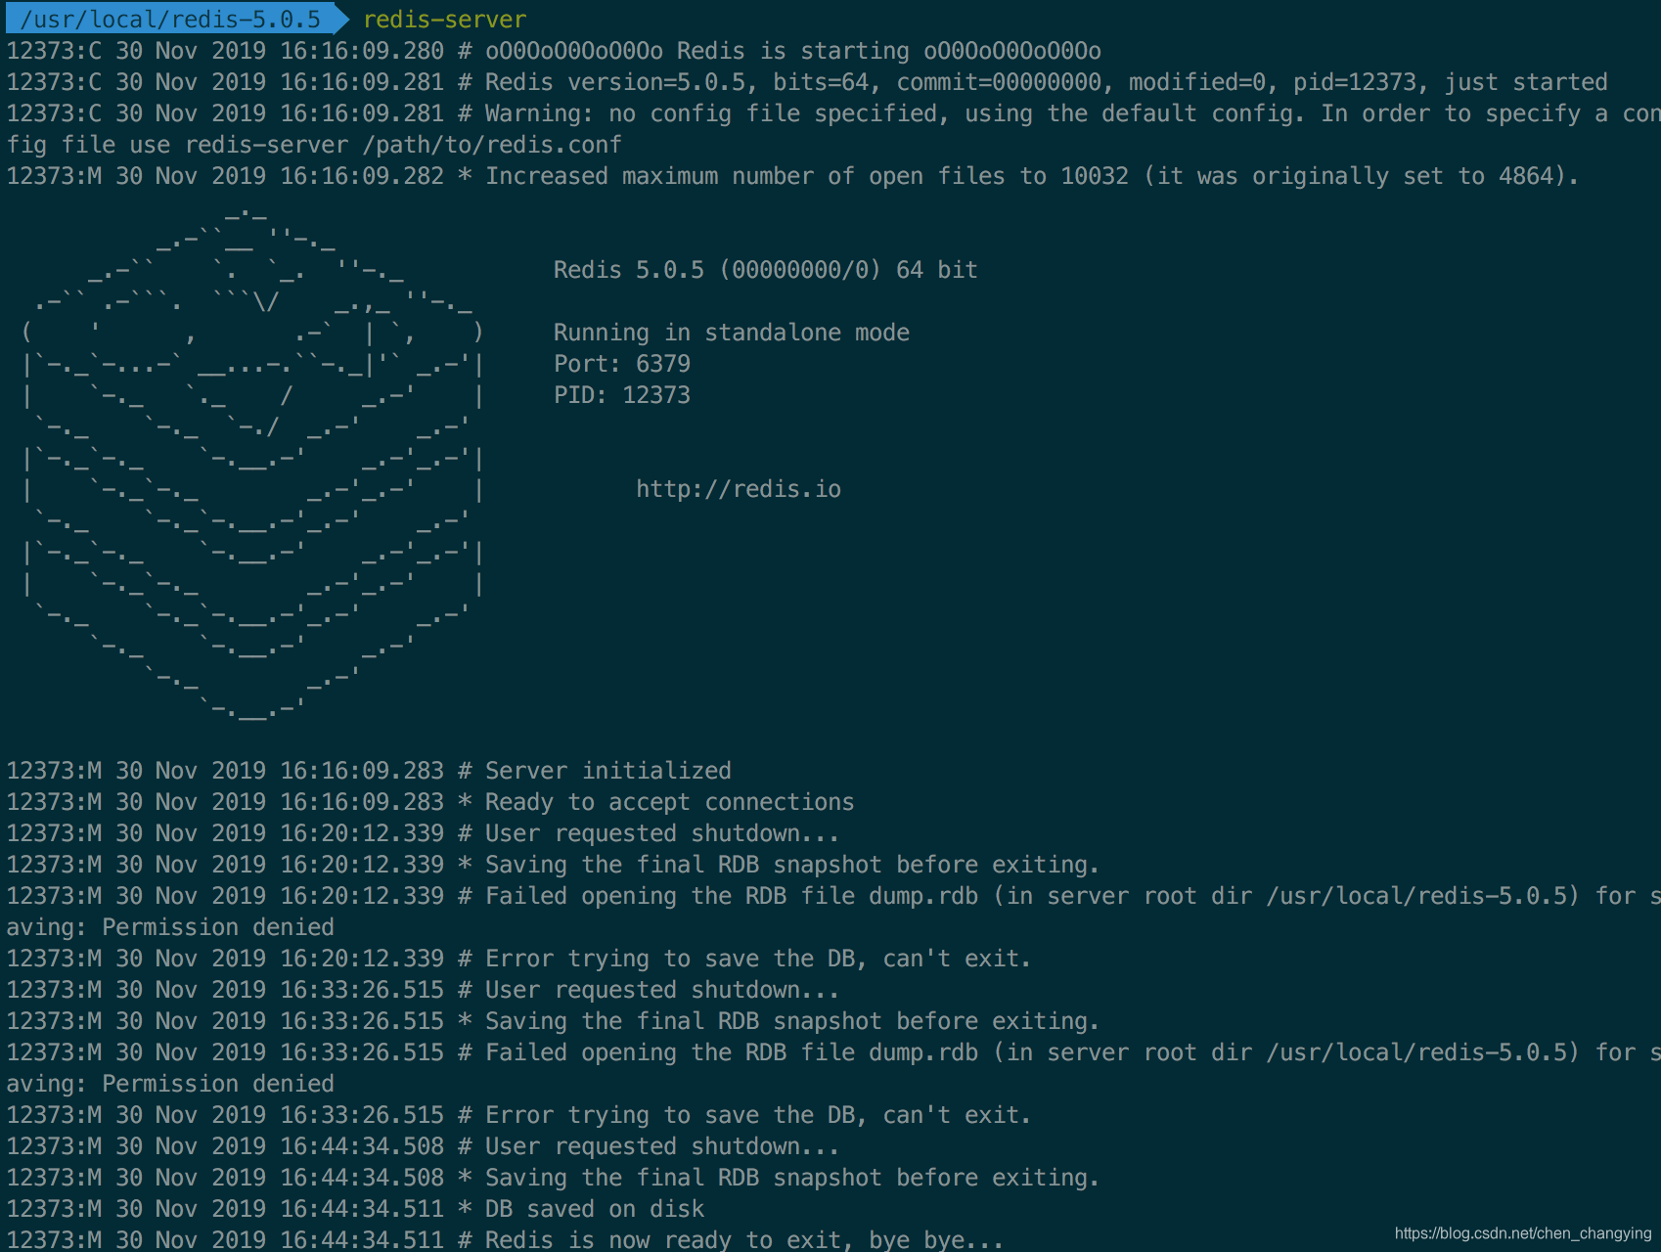Click the 'Redis is now ready to exit, bye bye...' line
Image resolution: width=1661 pixels, height=1252 pixels.
[x=505, y=1238]
